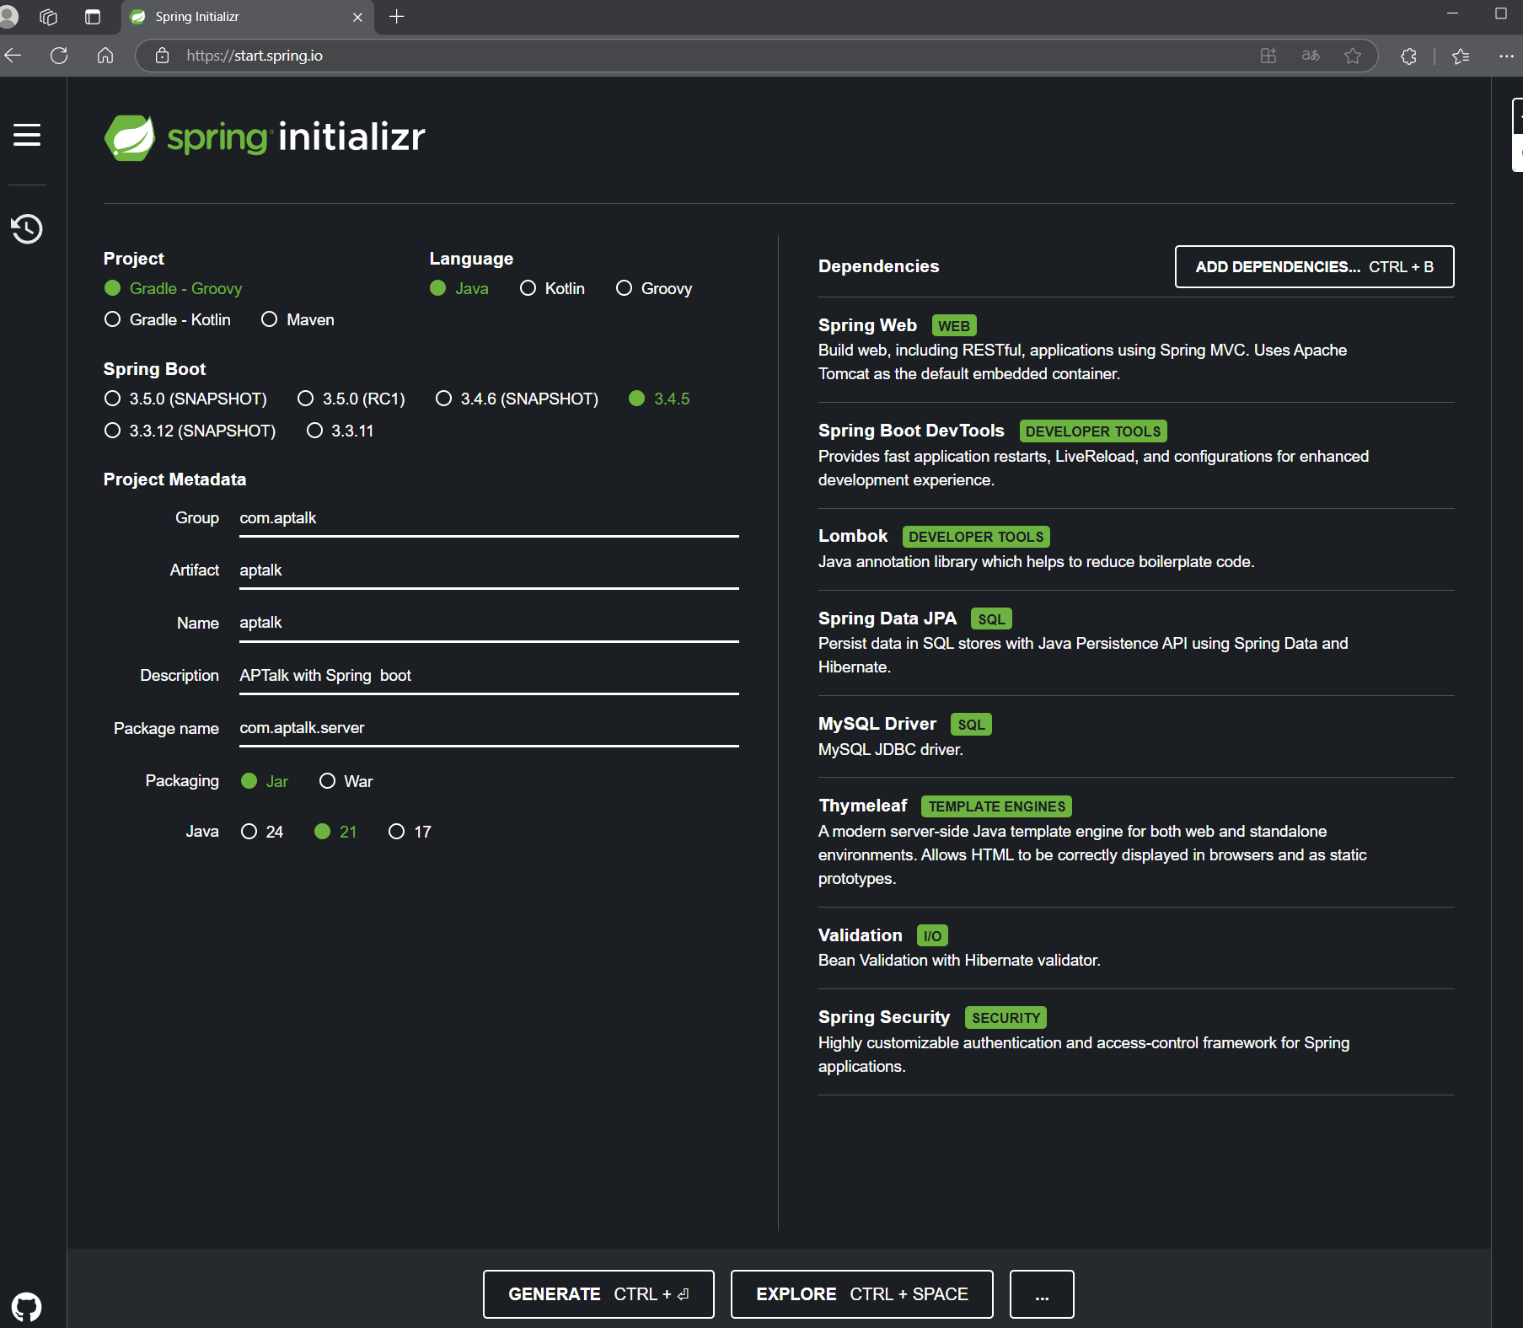
Task: Open a new browser tab with plus icon
Action: click(x=397, y=16)
